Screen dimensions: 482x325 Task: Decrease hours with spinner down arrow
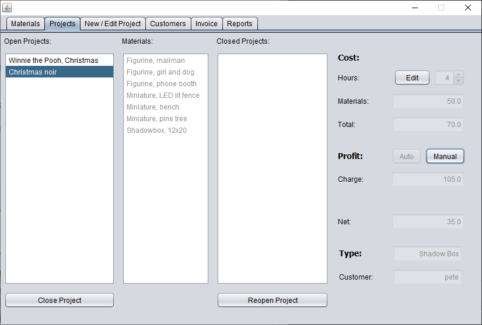pyautogui.click(x=458, y=81)
